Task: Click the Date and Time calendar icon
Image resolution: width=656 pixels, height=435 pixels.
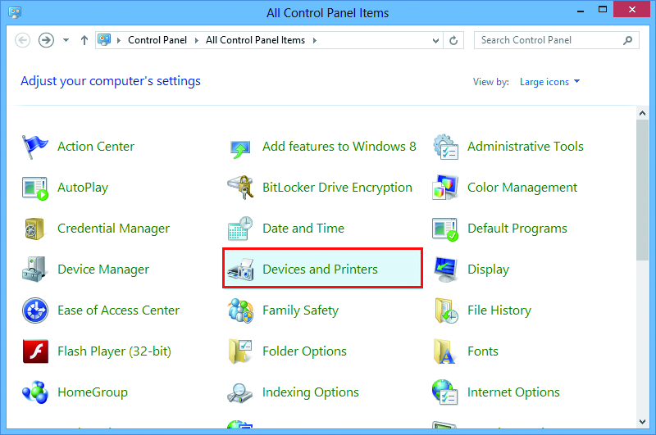Action: click(240, 229)
